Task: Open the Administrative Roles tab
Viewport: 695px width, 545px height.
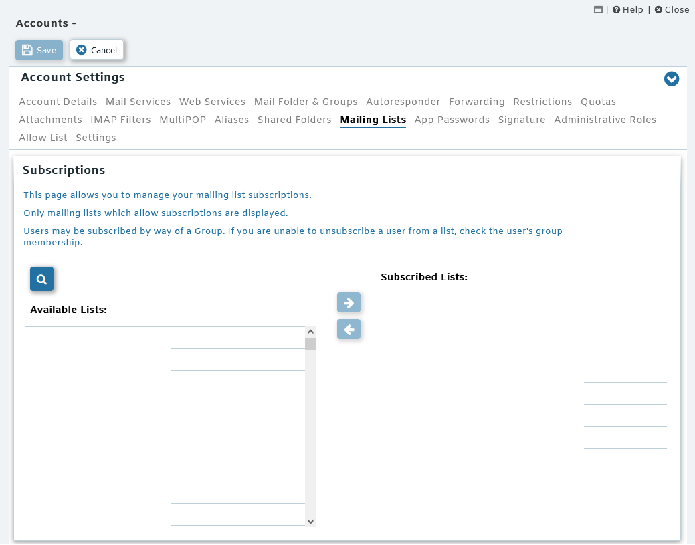Action: coord(605,120)
